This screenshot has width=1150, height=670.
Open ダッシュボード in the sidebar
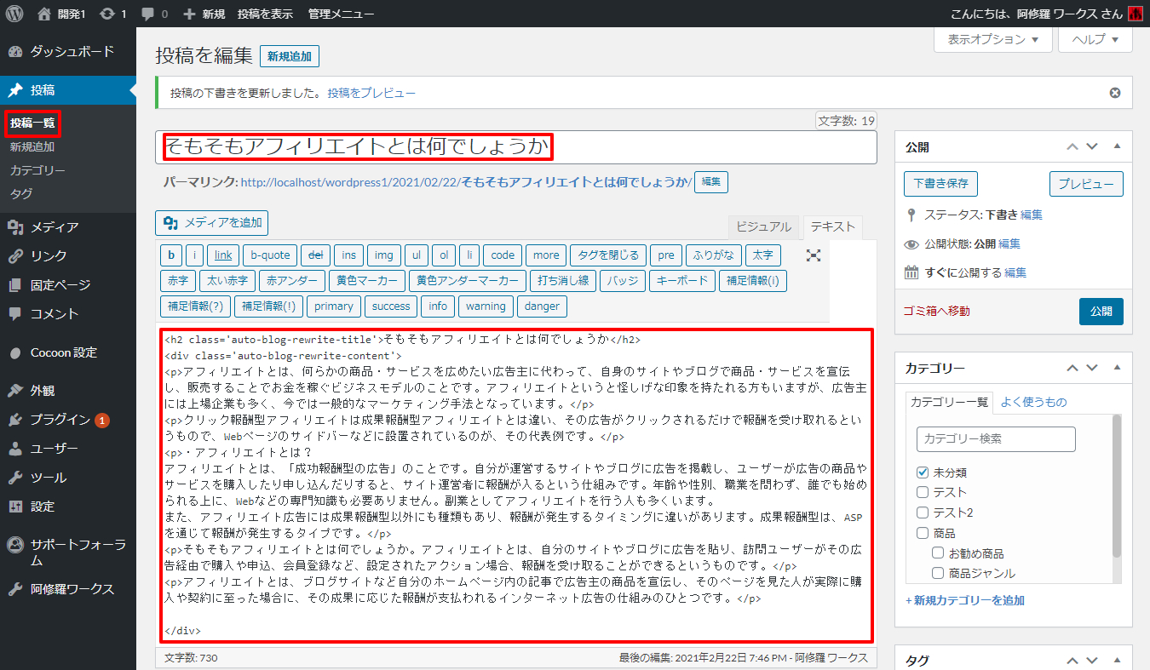[68, 51]
